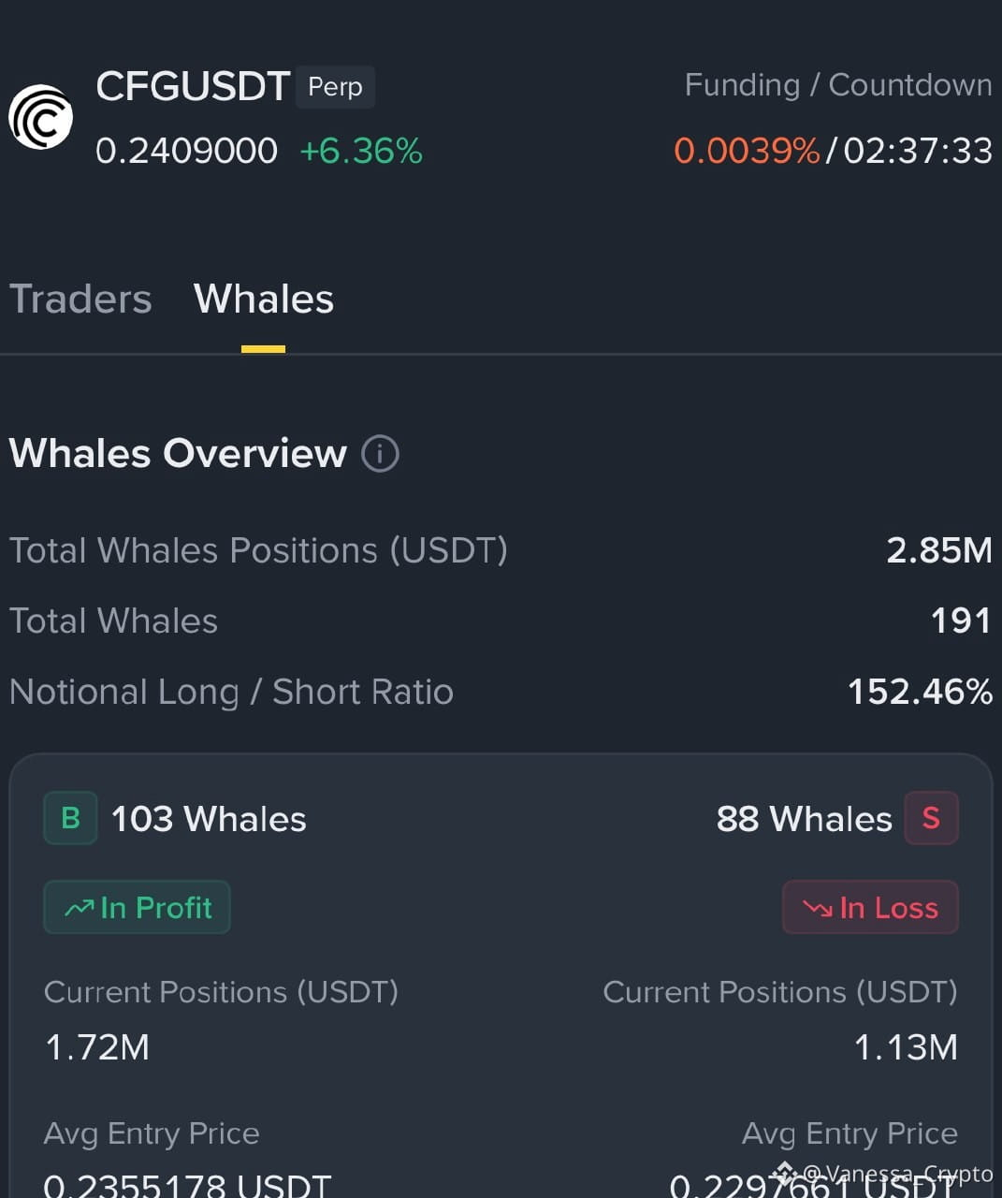1002x1198 pixels.
Task: Tap the Perp contract label
Action: click(x=335, y=87)
